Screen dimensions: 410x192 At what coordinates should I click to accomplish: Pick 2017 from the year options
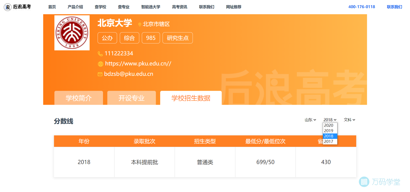point(329,141)
